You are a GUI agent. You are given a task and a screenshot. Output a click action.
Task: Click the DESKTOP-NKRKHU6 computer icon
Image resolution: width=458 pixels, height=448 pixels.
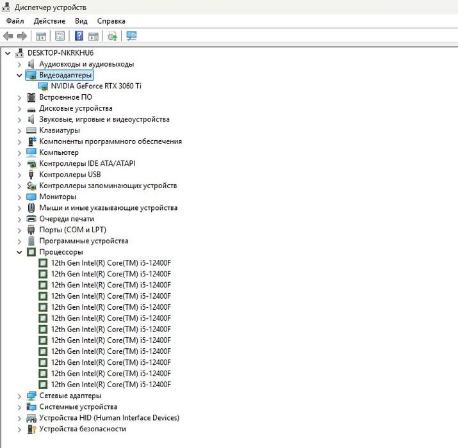click(x=20, y=53)
